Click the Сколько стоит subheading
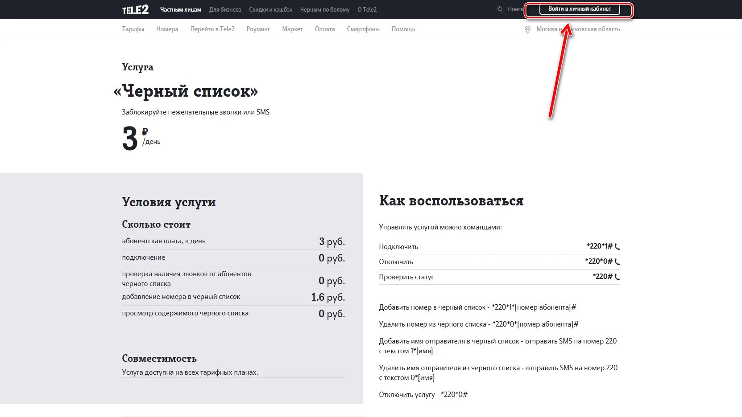The height and width of the screenshot is (417, 742). coord(156,225)
